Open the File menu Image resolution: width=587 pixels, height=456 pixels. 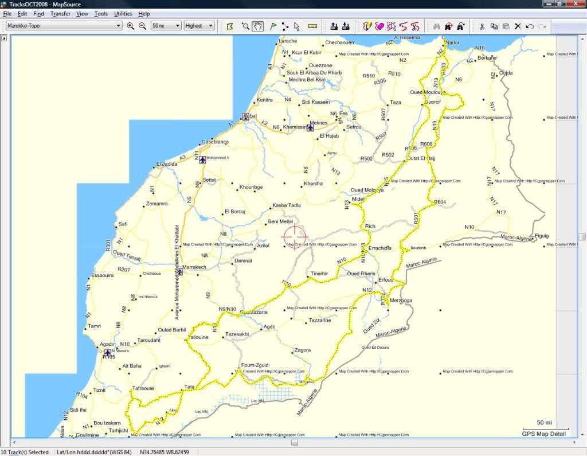(7, 14)
